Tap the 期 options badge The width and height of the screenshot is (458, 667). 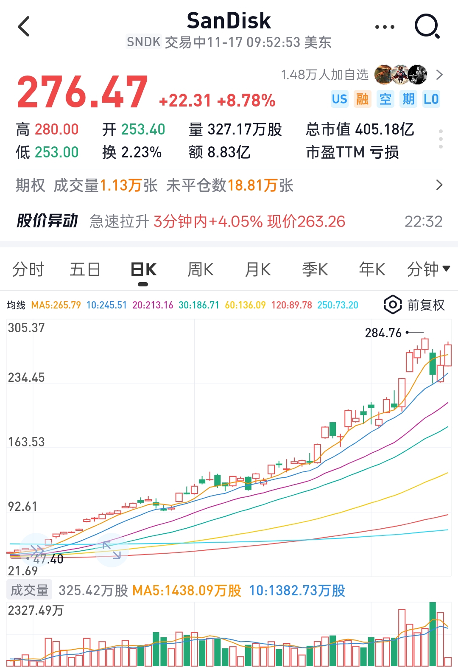point(408,99)
